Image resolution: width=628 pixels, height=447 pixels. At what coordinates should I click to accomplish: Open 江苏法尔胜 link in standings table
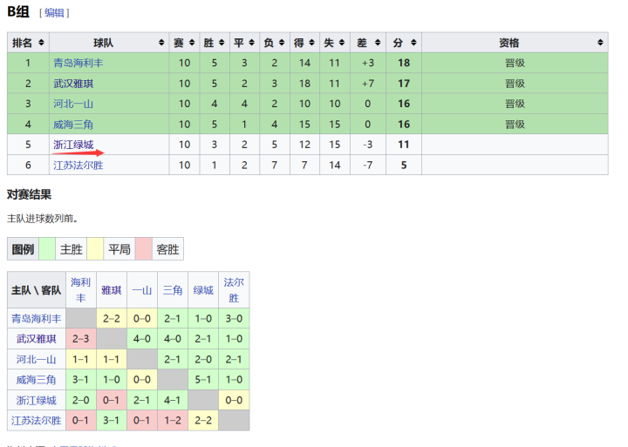click(78, 165)
